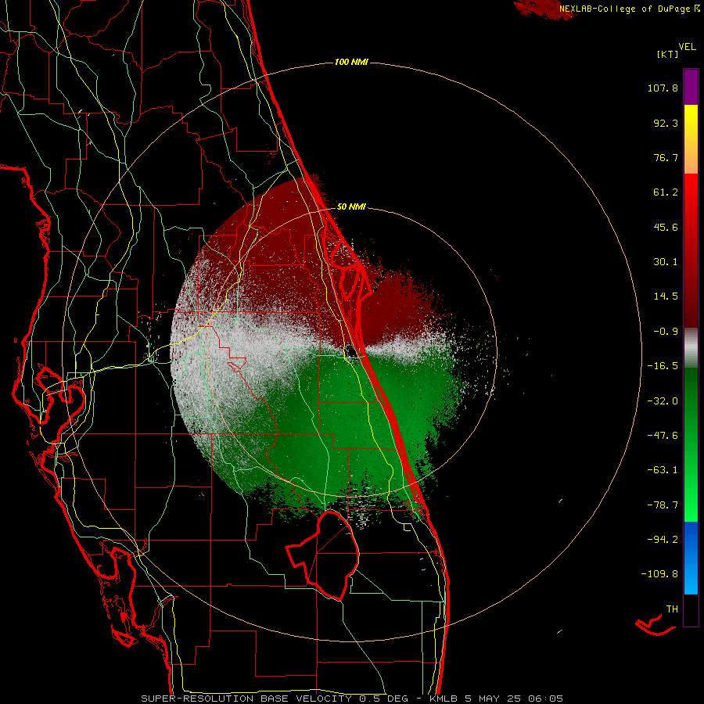
Task: Click the -47.6 legend value
Action: [663, 436]
